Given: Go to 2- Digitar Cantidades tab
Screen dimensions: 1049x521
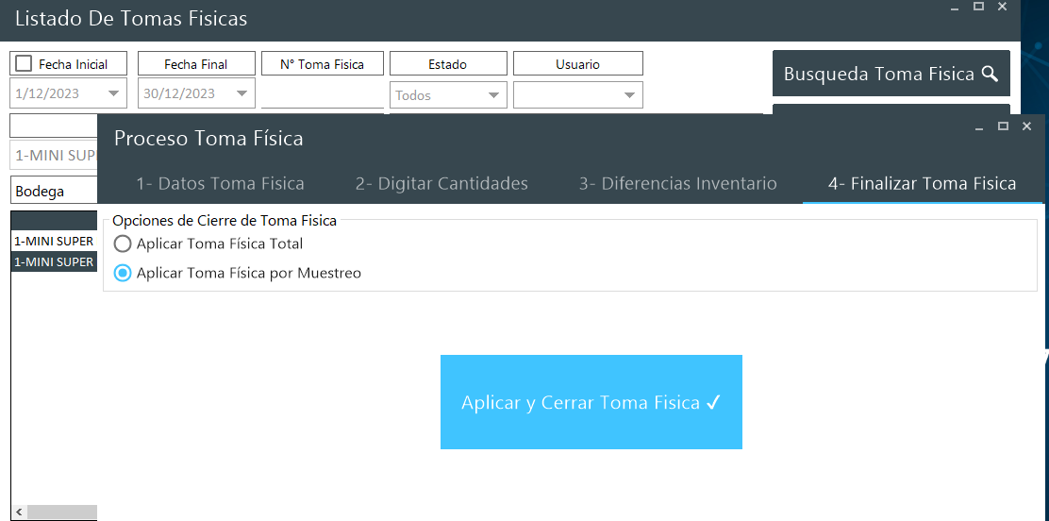Looking at the screenshot, I should [x=441, y=184].
